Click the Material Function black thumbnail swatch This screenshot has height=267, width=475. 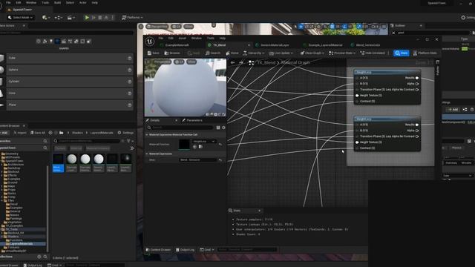[x=184, y=145]
